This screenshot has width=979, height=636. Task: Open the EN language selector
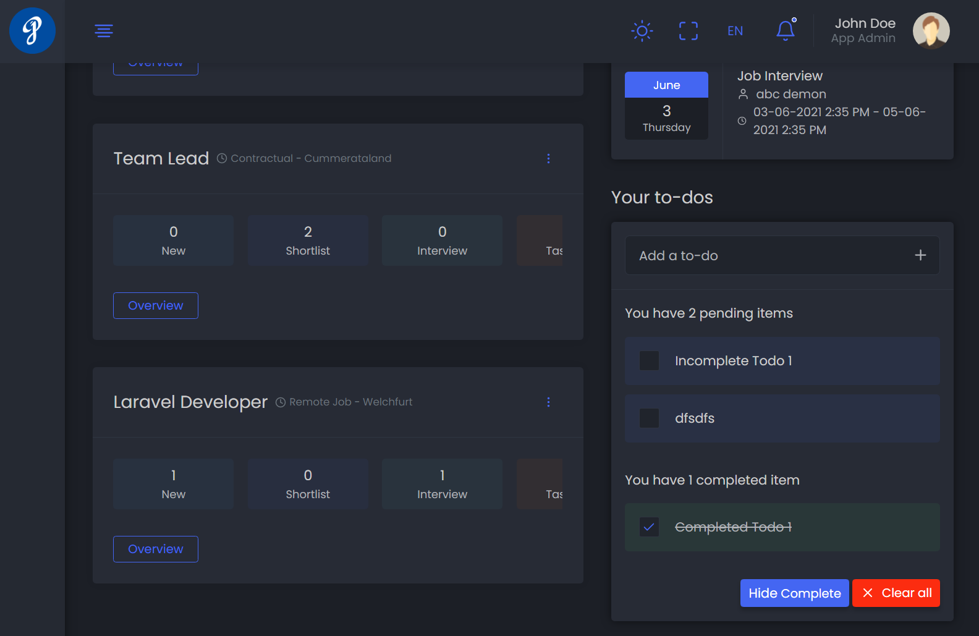pos(735,31)
